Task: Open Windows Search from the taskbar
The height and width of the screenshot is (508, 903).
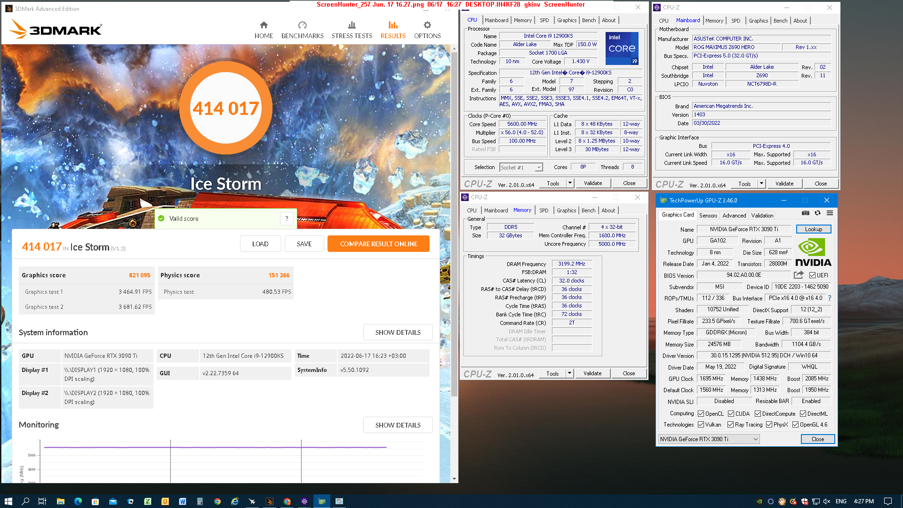Action: [25, 501]
